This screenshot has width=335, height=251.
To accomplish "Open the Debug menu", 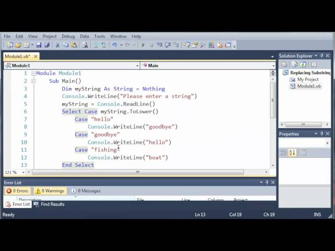I will click(68, 37).
